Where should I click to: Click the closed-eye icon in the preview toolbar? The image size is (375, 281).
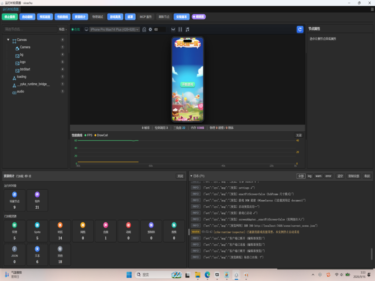(x=173, y=29)
